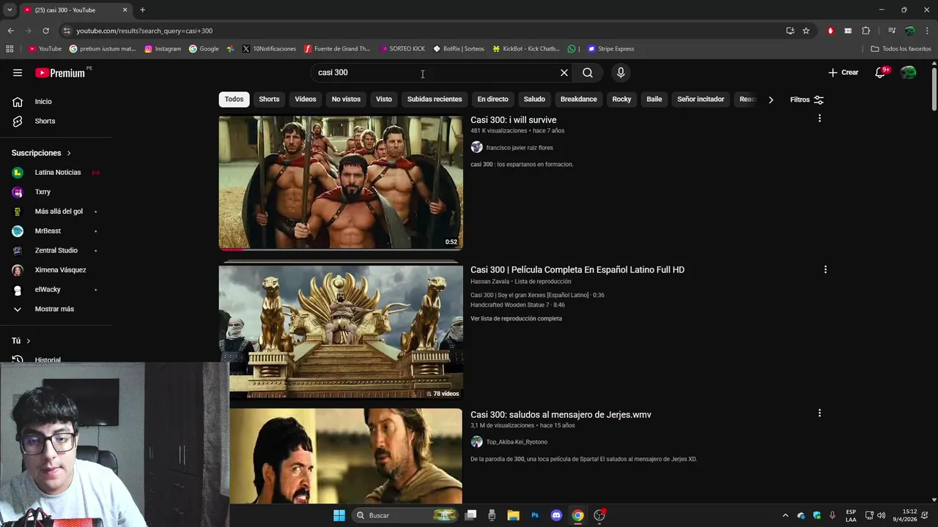Open 'Casi 300: i will survive' title
Viewport: 938px width, 527px height.
click(x=513, y=120)
